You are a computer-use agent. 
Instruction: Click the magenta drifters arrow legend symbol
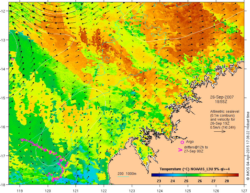180,150
